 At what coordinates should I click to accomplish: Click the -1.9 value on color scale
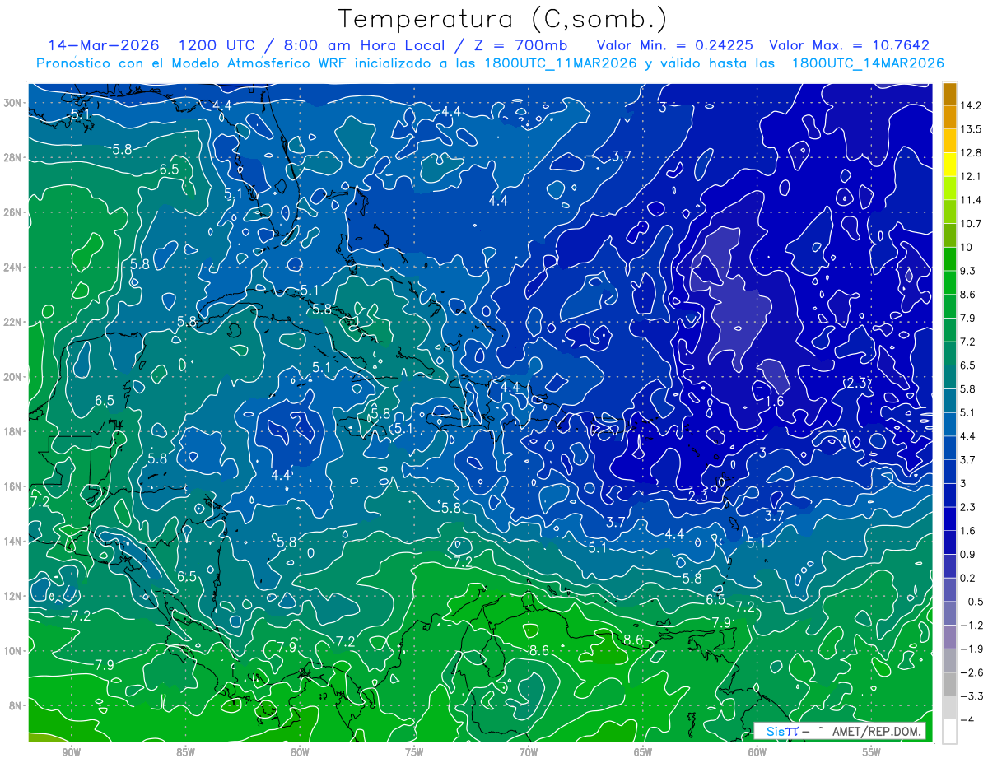tap(971, 649)
